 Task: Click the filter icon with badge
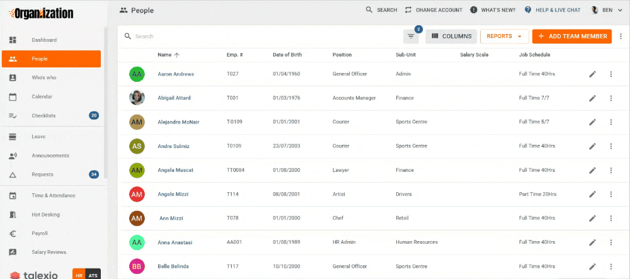[x=411, y=37]
